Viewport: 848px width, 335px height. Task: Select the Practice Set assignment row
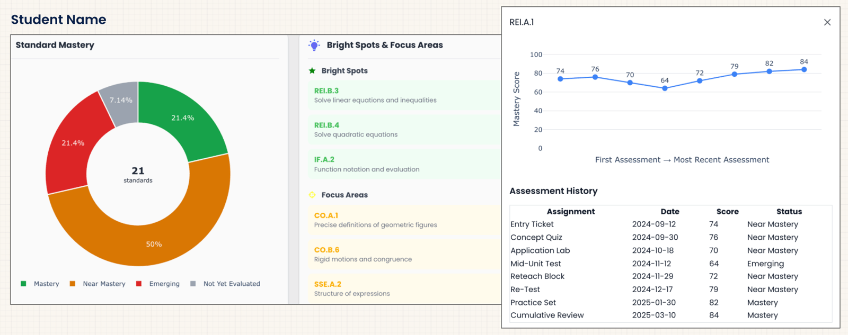671,303
